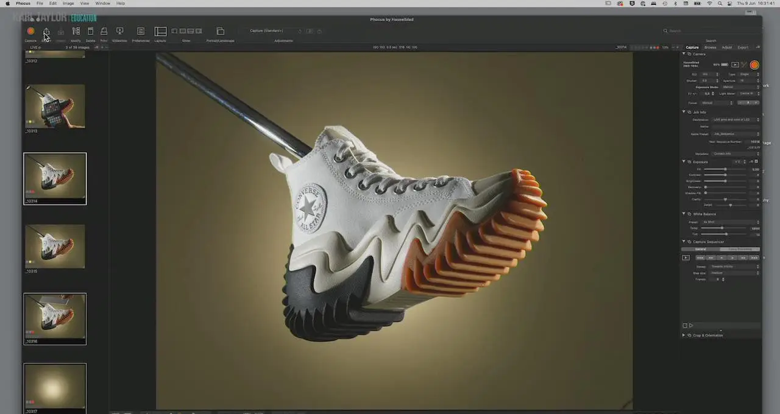The height and width of the screenshot is (414, 780).
Task: Click the Wi-Fi status icon in menu bar
Action: coord(709,3)
